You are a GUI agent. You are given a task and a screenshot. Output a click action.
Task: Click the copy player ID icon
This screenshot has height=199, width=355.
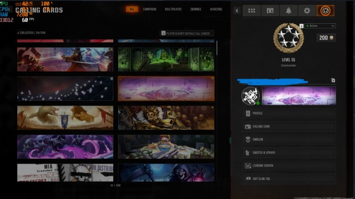coord(333,80)
